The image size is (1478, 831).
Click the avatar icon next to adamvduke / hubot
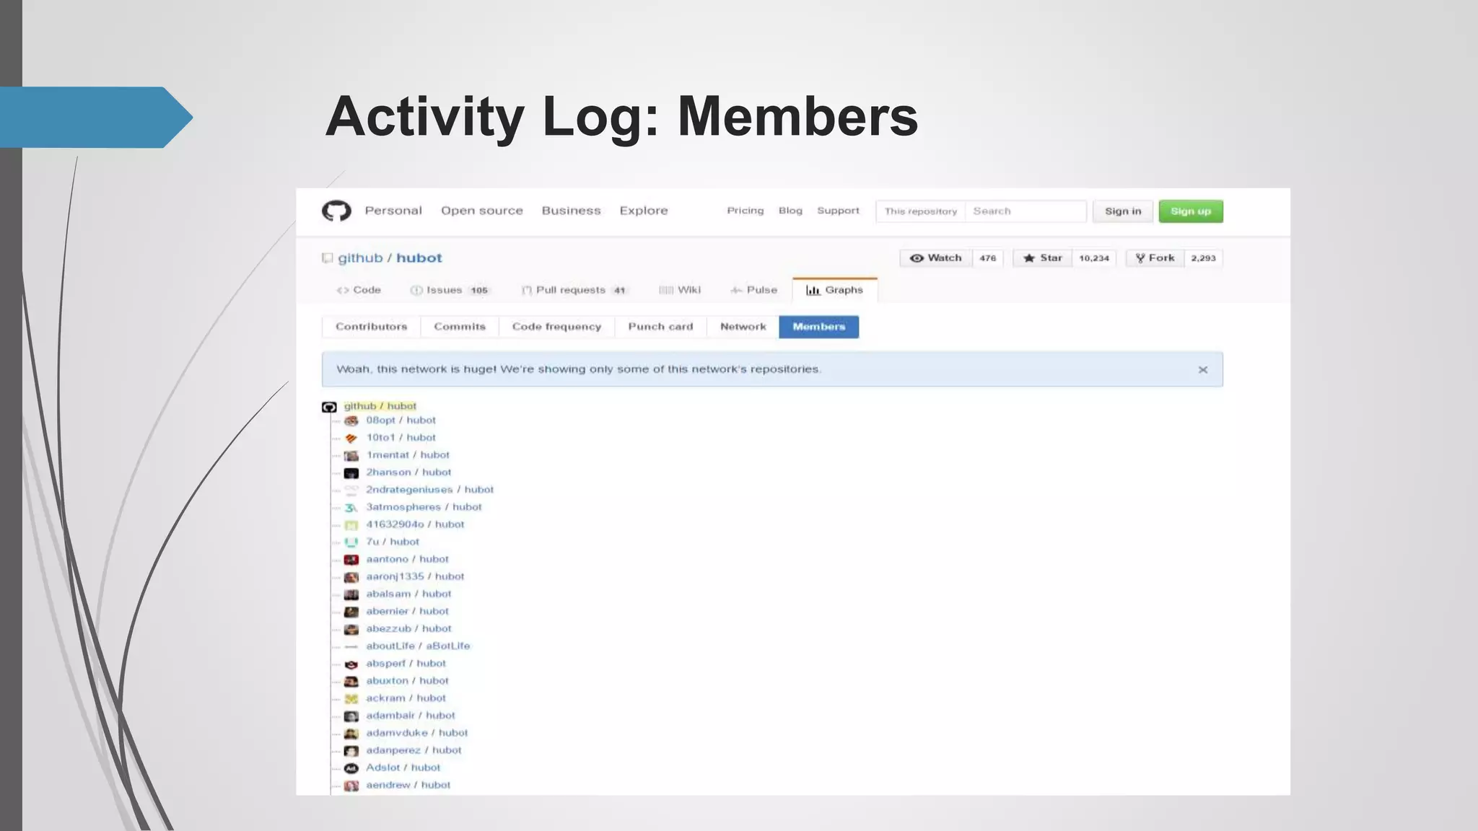click(x=351, y=734)
